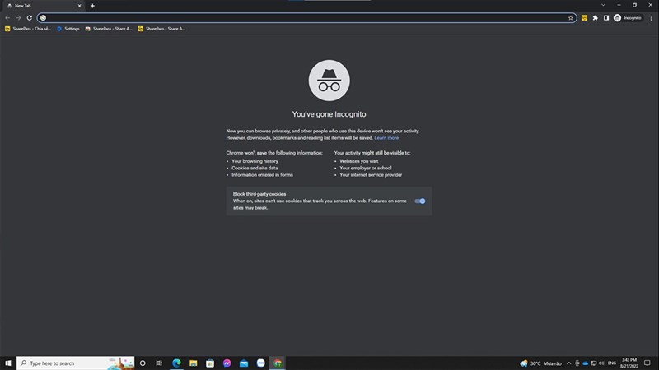Click 'Your browsing history' list item
Viewport: 659px width, 370px height.
click(x=255, y=161)
